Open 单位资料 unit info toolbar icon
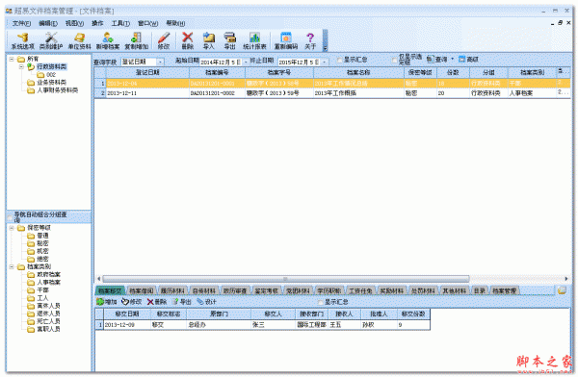The image size is (578, 377). pyautogui.click(x=79, y=40)
